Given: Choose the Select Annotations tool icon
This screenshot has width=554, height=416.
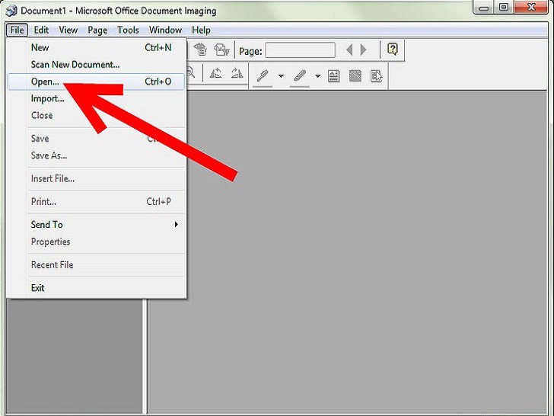Looking at the screenshot, I should 376,76.
